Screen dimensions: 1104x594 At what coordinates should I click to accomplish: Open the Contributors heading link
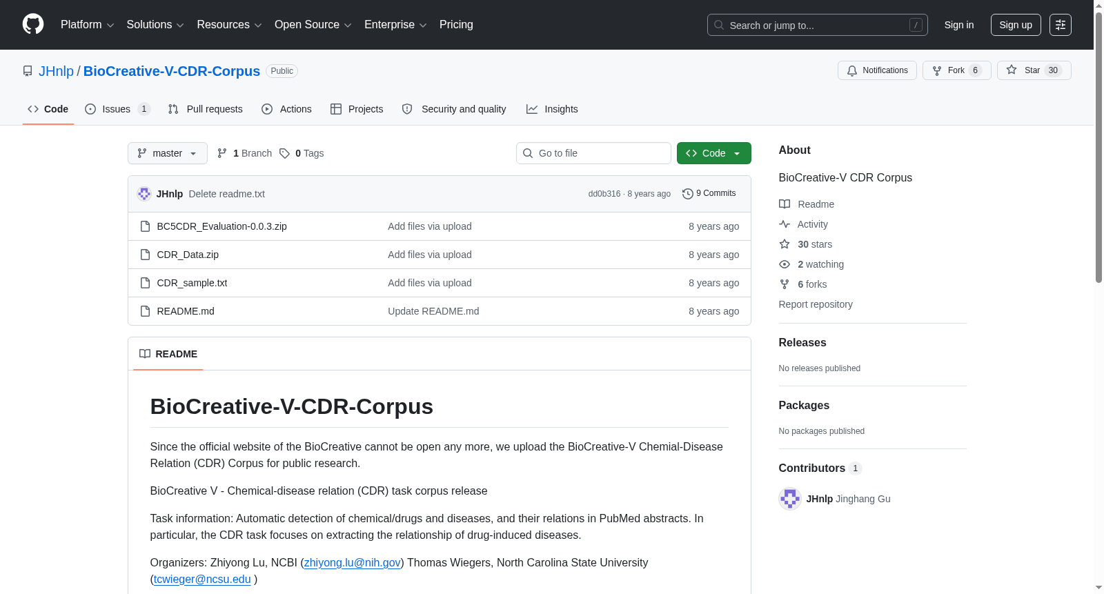[x=820, y=468]
